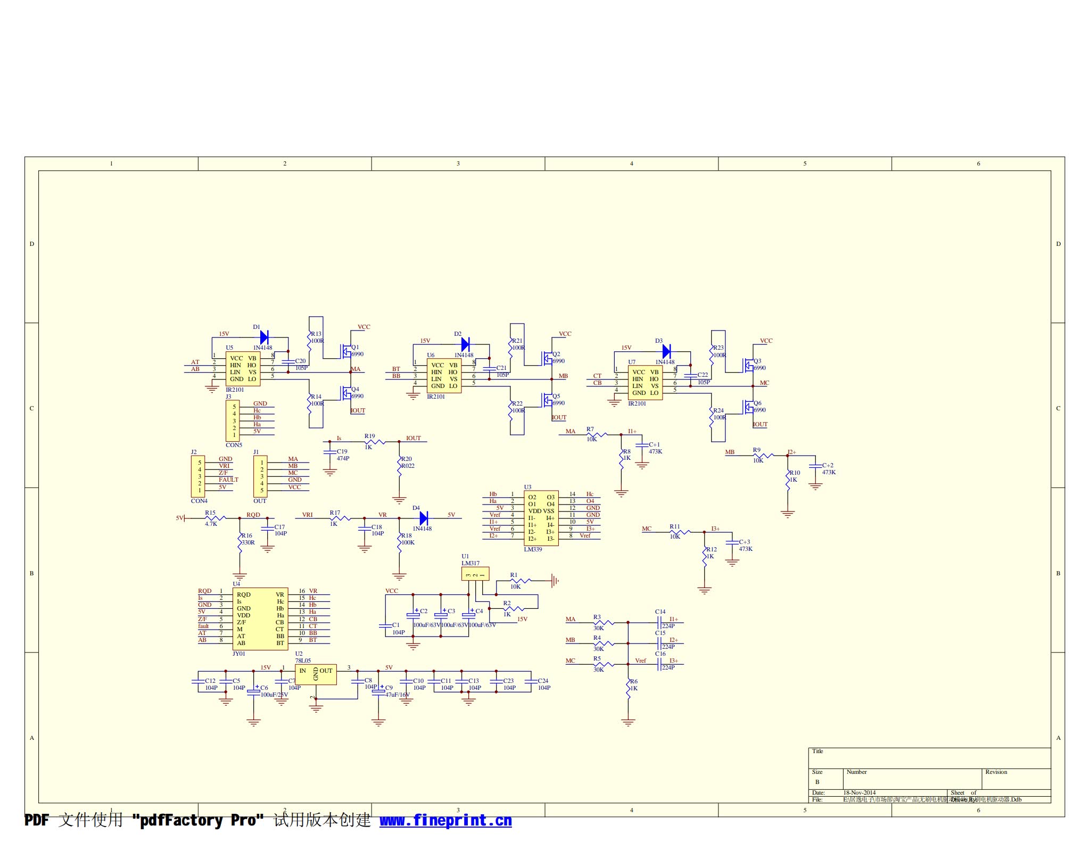Click the R20 R022 shunt resistor
This screenshot has height=842, width=1090.
pos(399,466)
